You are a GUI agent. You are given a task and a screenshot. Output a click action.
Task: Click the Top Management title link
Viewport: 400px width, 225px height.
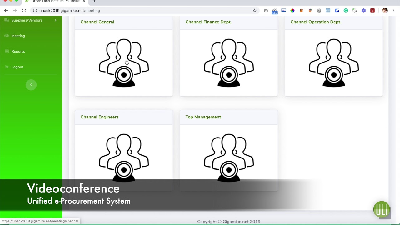(203, 117)
